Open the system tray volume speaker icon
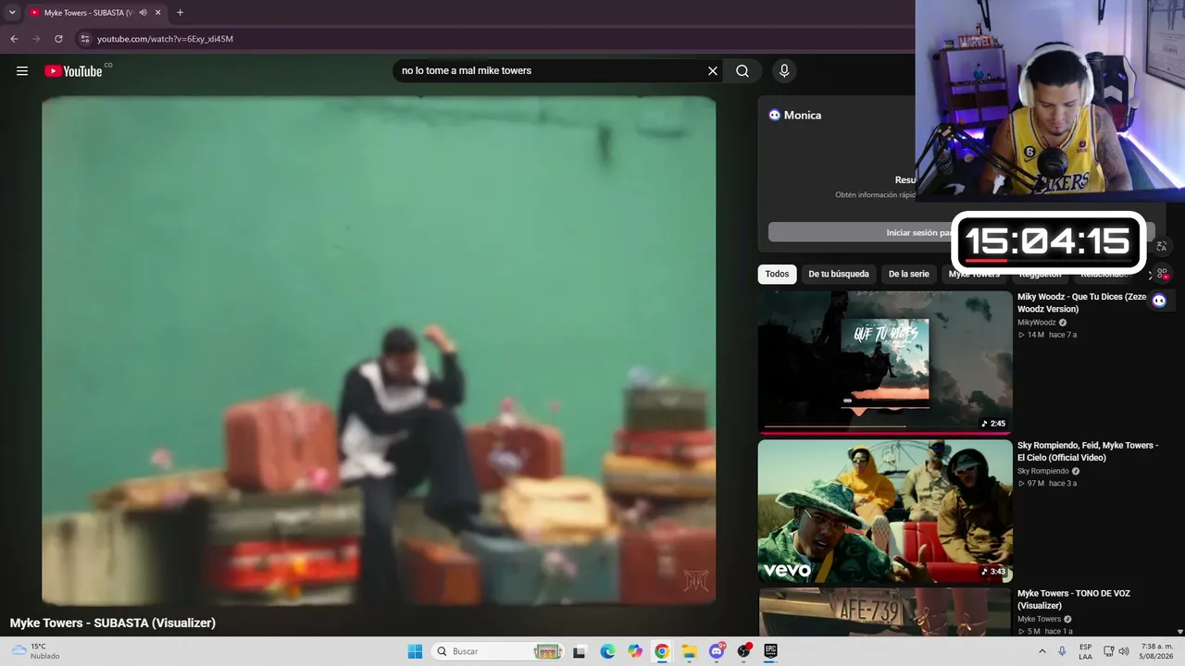The width and height of the screenshot is (1185, 666). (1124, 651)
